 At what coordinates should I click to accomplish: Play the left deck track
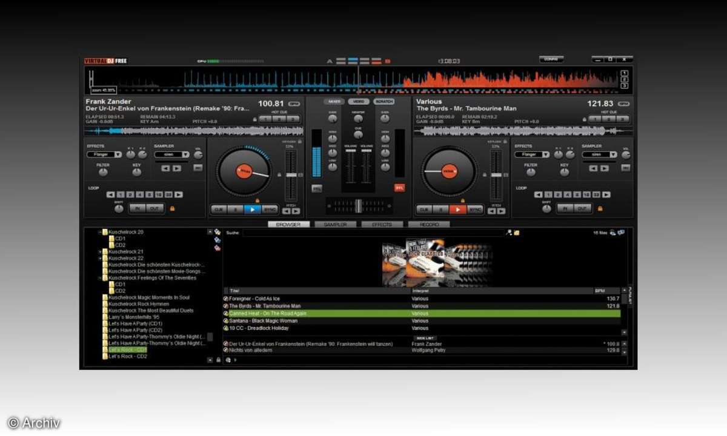coord(252,210)
